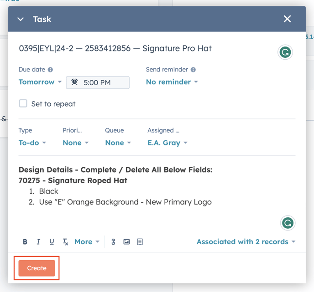Apply italic formatting to the text
This screenshot has height=292, width=314.
pyautogui.click(x=38, y=242)
